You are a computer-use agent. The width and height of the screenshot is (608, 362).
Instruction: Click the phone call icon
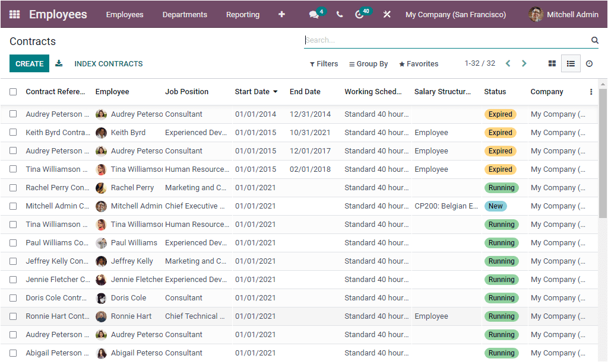coord(340,14)
